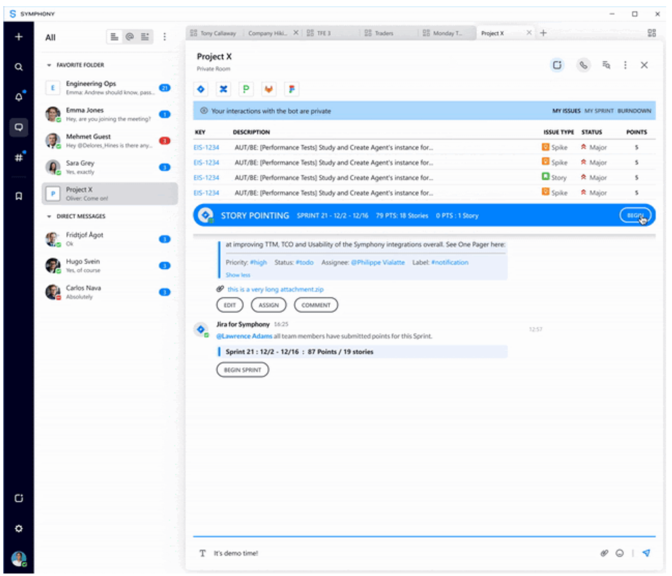This screenshot has height=576, width=672.
Task: Open chat with Carlos Nava
Action: (x=110, y=292)
